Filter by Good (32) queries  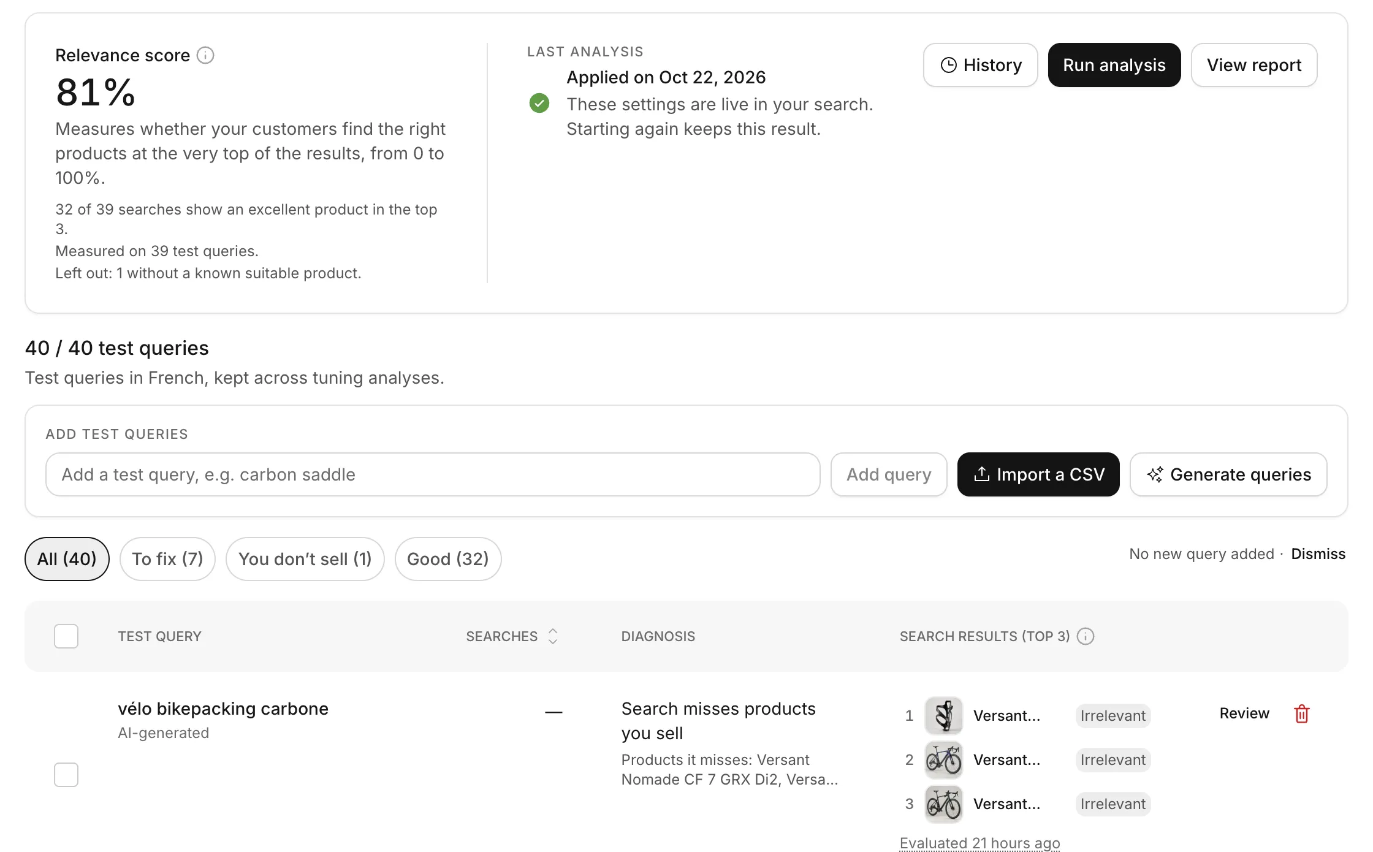448,559
